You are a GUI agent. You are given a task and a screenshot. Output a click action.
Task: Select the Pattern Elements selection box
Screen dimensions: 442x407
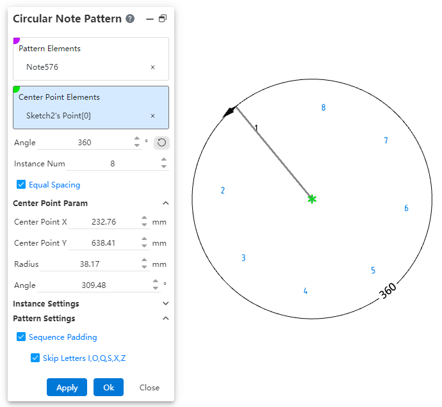(x=90, y=58)
